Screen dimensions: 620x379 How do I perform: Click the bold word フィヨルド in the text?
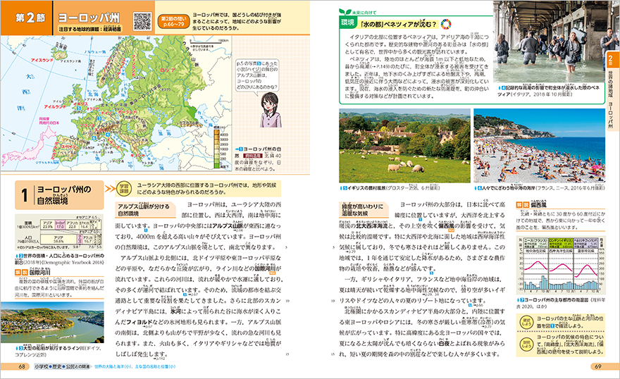tap(139, 322)
